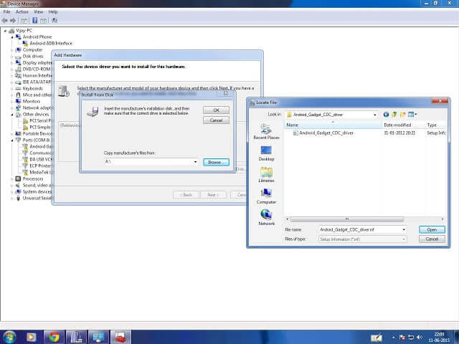This screenshot has width=459, height=344.
Task: Select Computer in the Locate File sidebar
Action: pos(266,196)
